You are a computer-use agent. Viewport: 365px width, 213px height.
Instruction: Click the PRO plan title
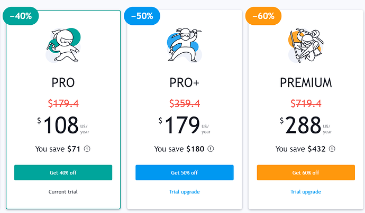click(x=63, y=83)
